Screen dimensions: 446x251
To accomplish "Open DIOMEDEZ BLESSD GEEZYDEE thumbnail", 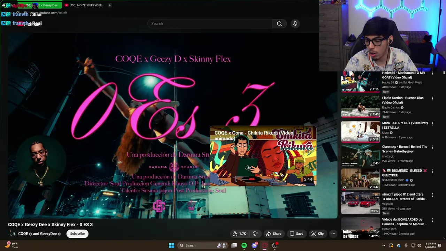I will point(361,179).
